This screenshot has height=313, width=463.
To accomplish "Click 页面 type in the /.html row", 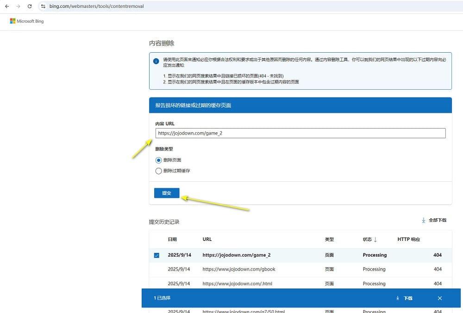I will pos(329,283).
